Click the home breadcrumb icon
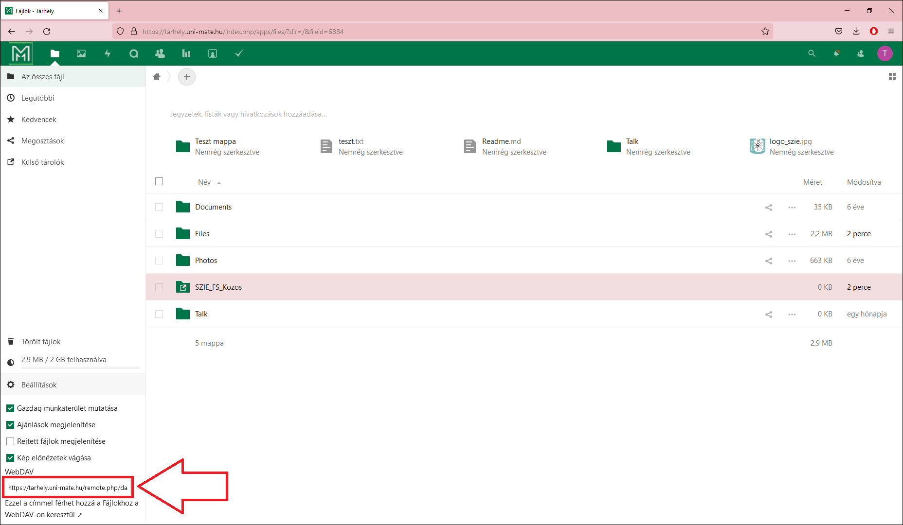The width and height of the screenshot is (903, 525). [x=157, y=77]
